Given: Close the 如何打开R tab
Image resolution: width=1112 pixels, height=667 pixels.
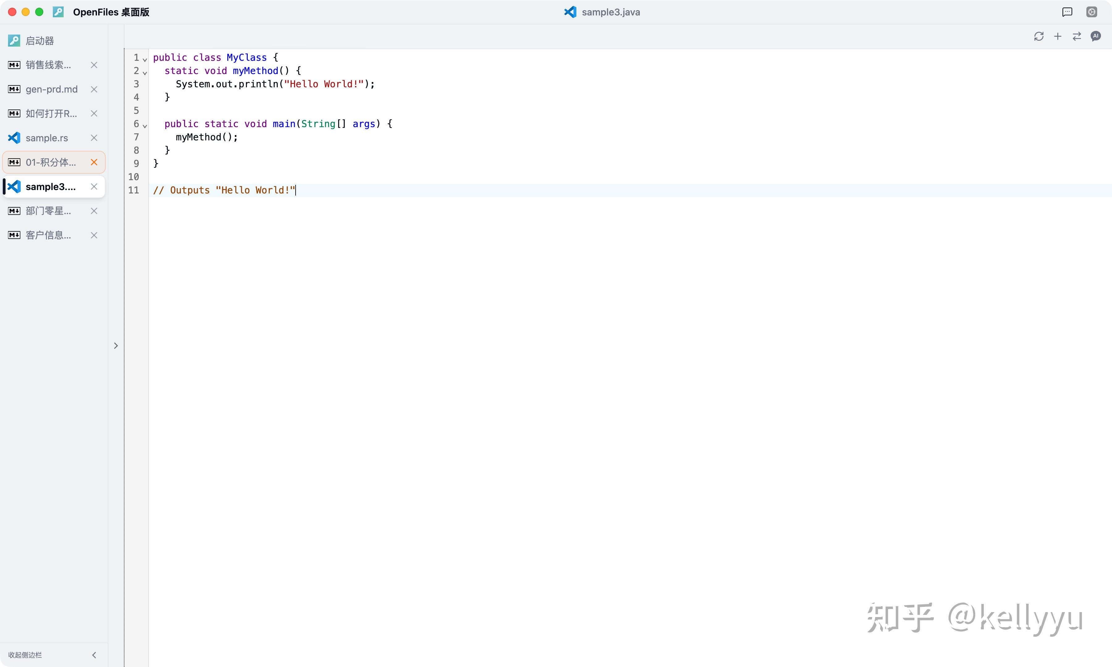Looking at the screenshot, I should 94,114.
